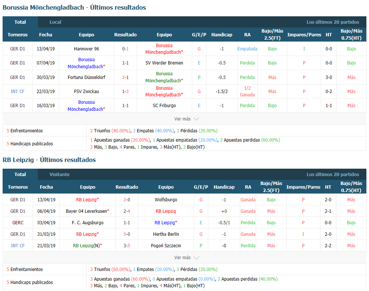The image size is (369, 291).
Task: Click Empatada in Hannover 96 row
Action: (247, 49)
